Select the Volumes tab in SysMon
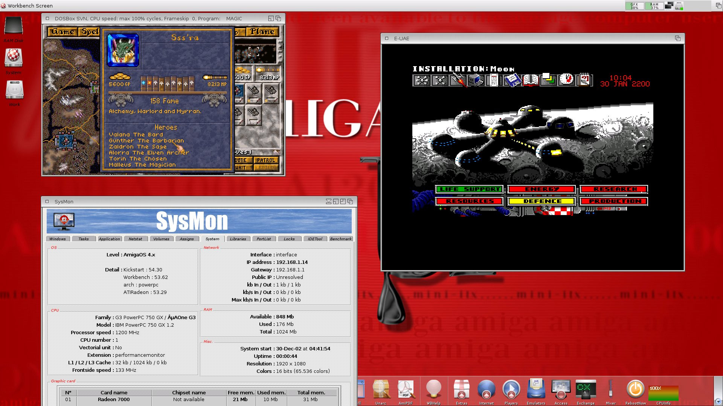Image resolution: width=723 pixels, height=406 pixels. (x=161, y=239)
